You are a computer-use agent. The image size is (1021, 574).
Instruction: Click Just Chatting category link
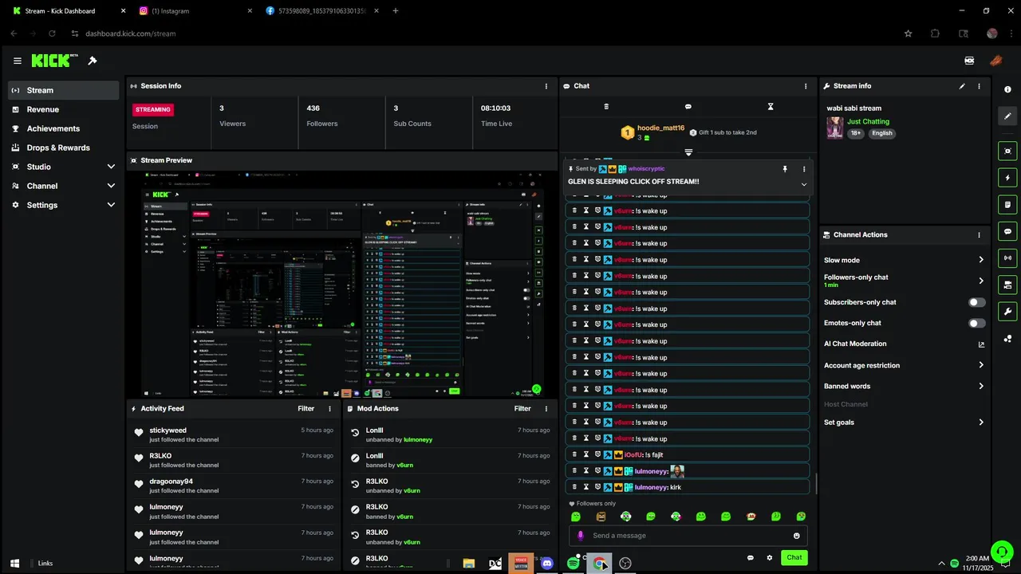(868, 122)
